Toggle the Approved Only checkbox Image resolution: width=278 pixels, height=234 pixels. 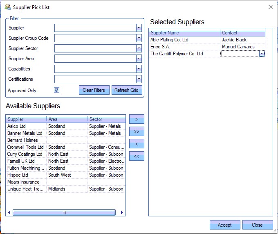click(57, 90)
